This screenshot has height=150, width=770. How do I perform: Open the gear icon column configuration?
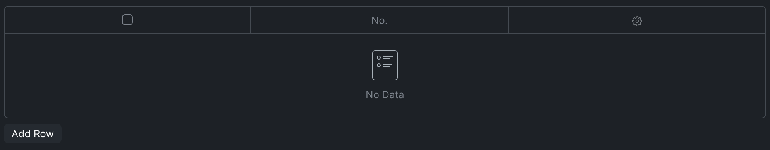[x=637, y=21]
